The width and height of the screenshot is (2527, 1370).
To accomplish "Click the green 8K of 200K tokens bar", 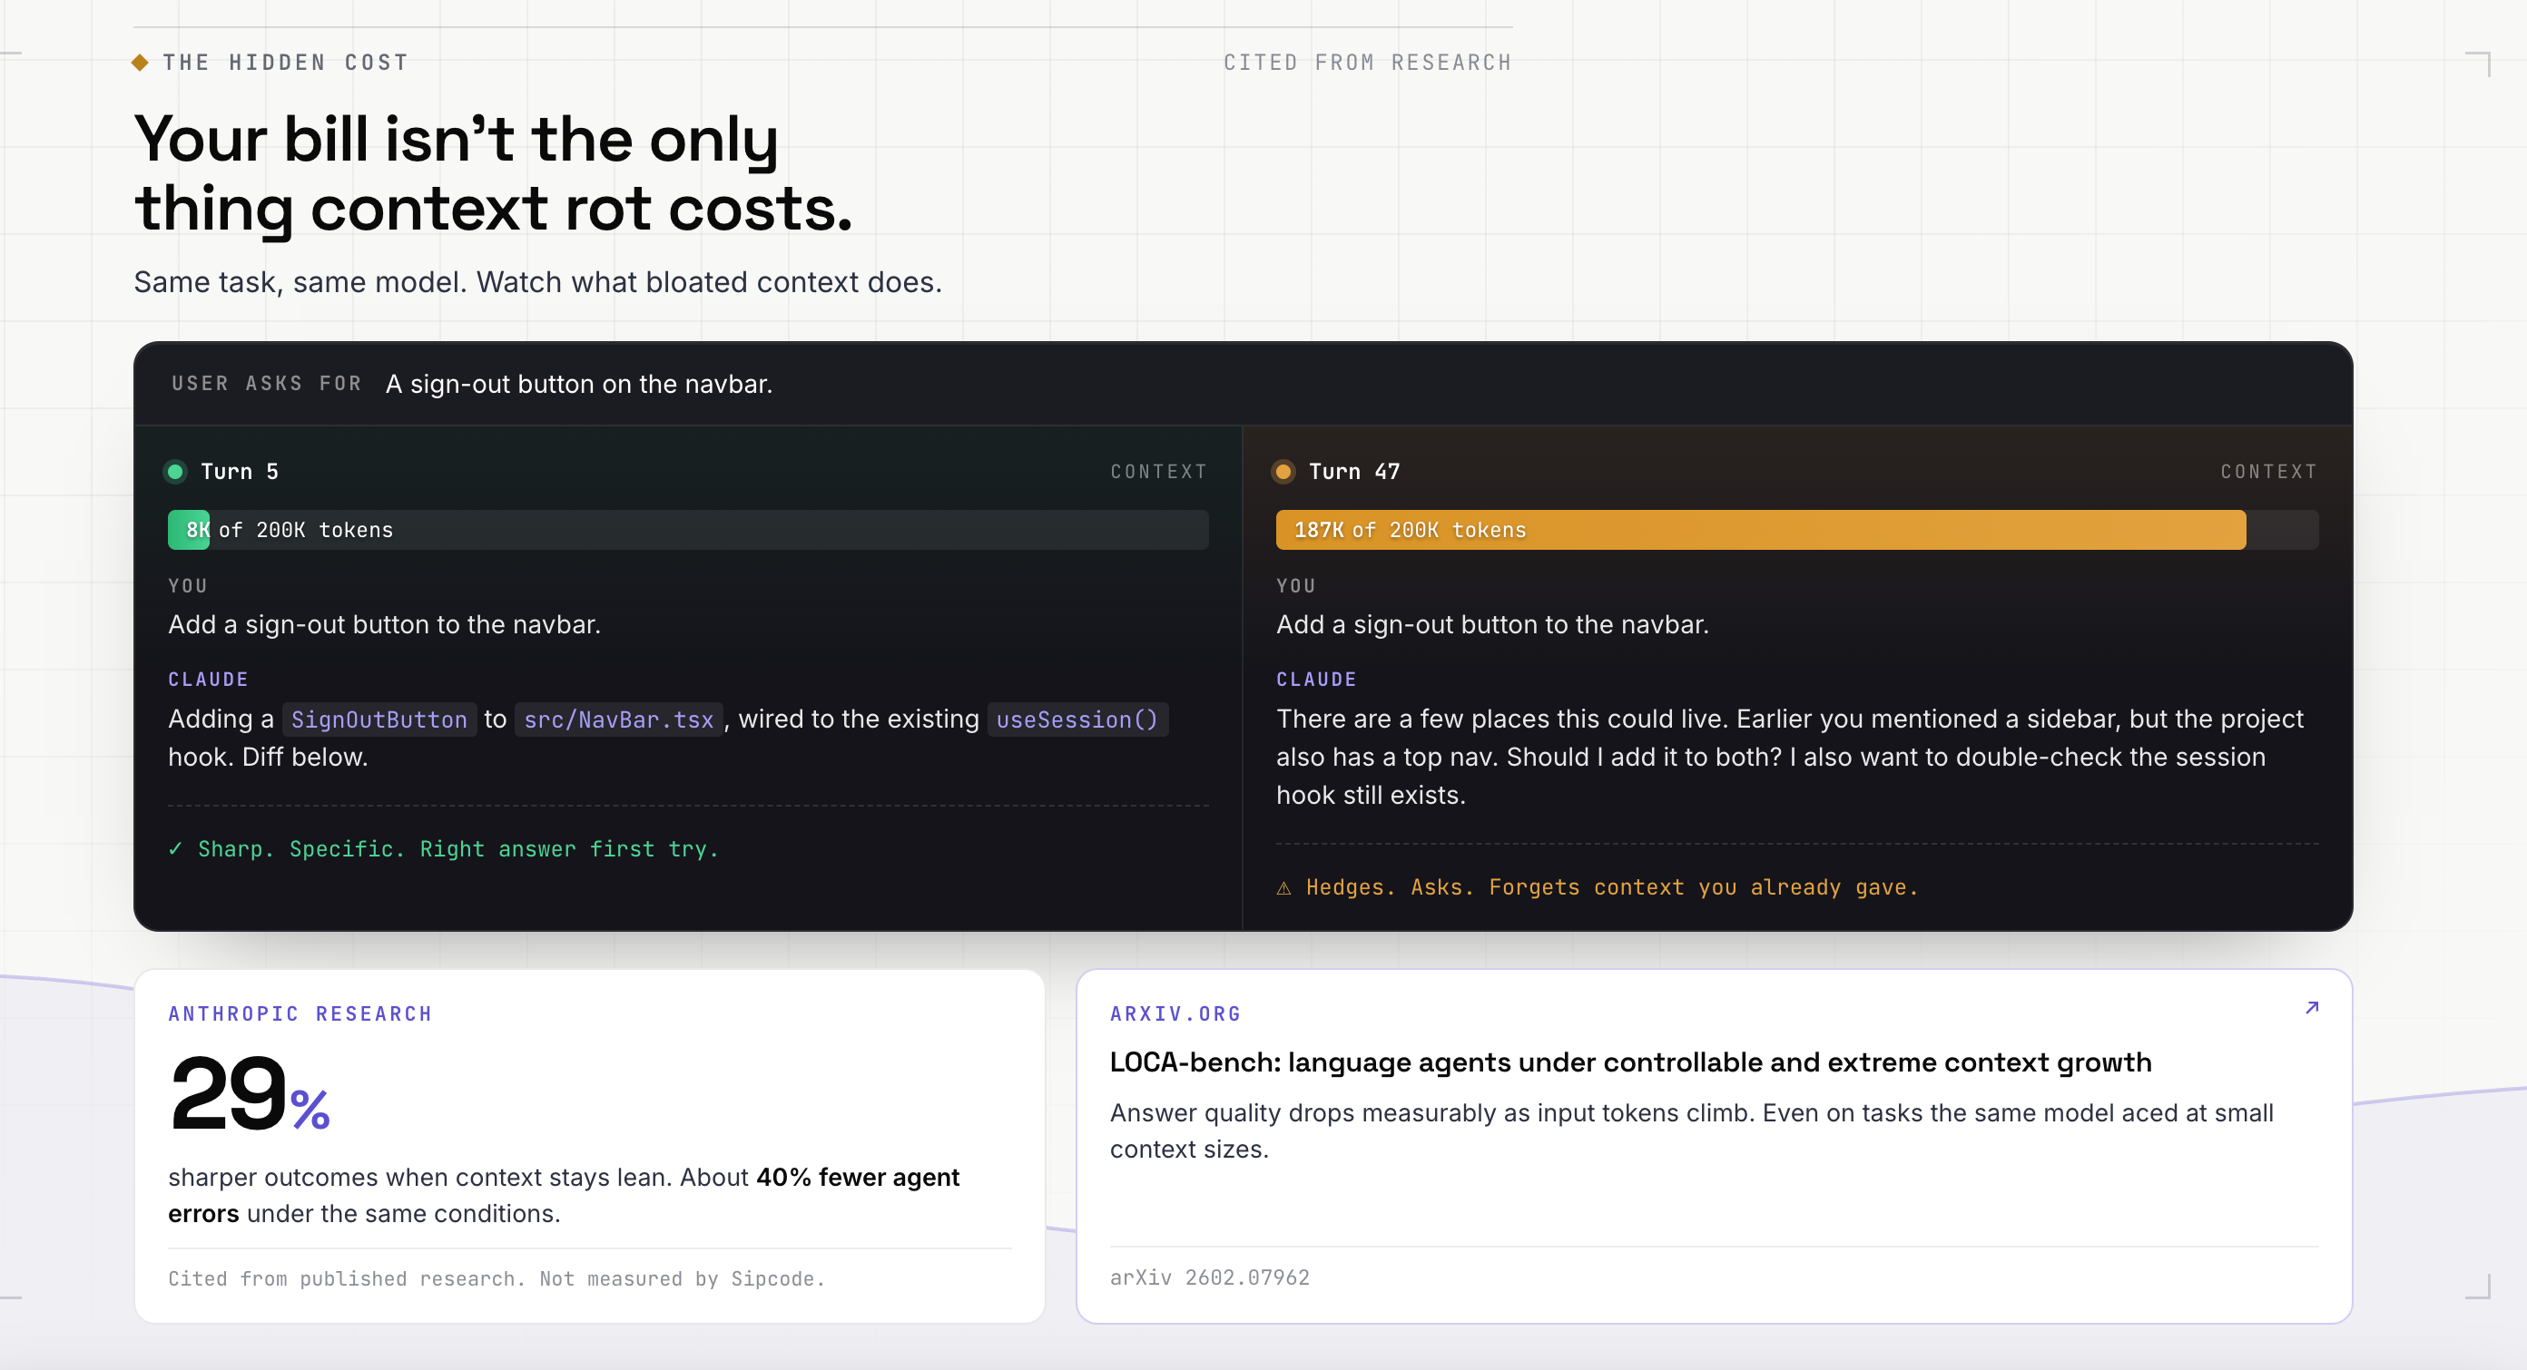I will point(688,530).
